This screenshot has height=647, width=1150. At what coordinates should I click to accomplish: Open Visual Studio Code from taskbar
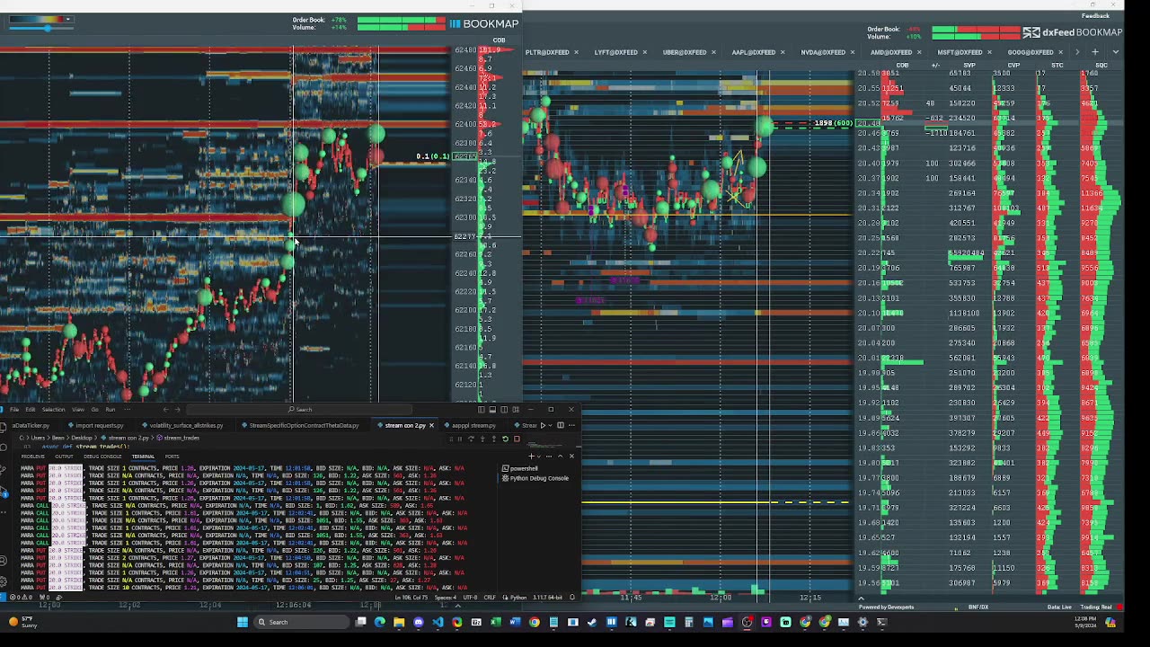438,622
